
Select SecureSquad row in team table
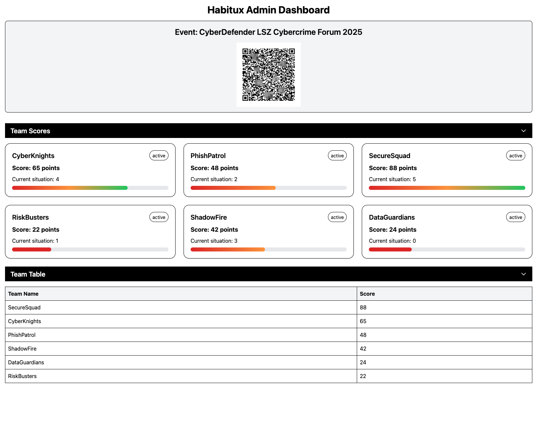click(269, 307)
